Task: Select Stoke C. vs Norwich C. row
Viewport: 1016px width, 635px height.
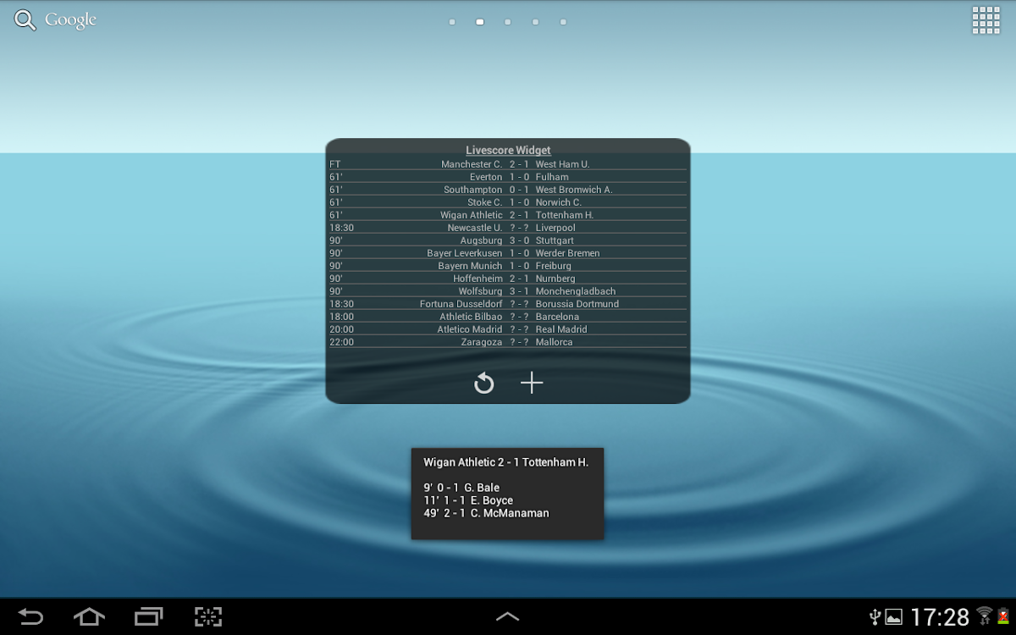Action: coord(508,202)
